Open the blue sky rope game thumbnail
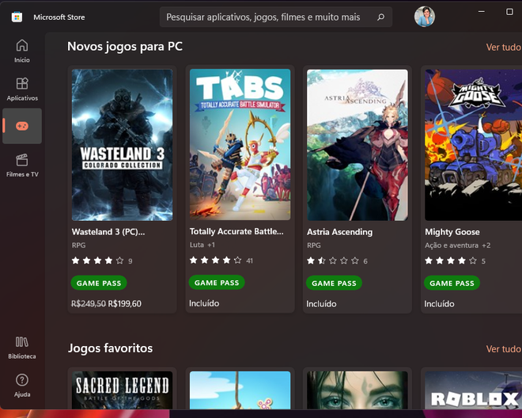Image resolution: width=522 pixels, height=418 pixels. pos(240,390)
